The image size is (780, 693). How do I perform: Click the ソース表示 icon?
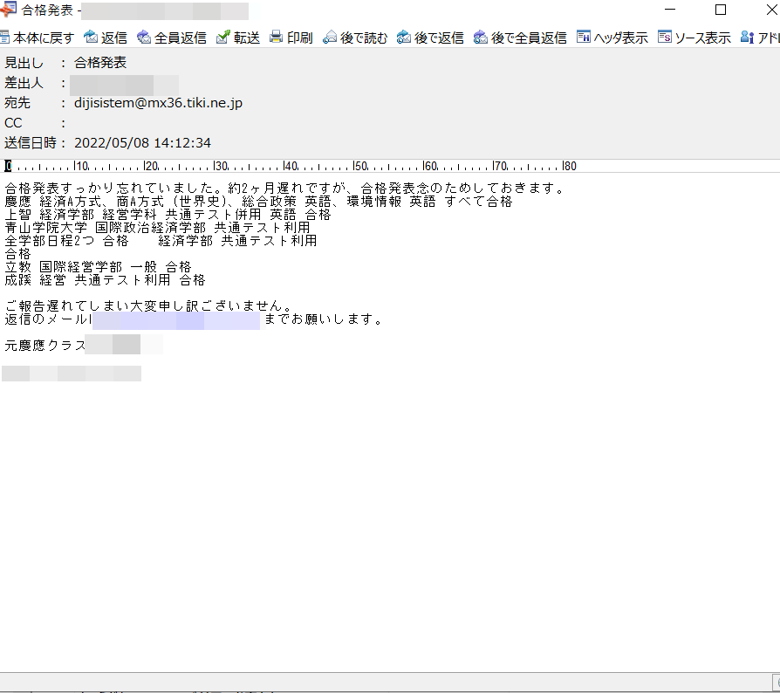pyautogui.click(x=665, y=37)
